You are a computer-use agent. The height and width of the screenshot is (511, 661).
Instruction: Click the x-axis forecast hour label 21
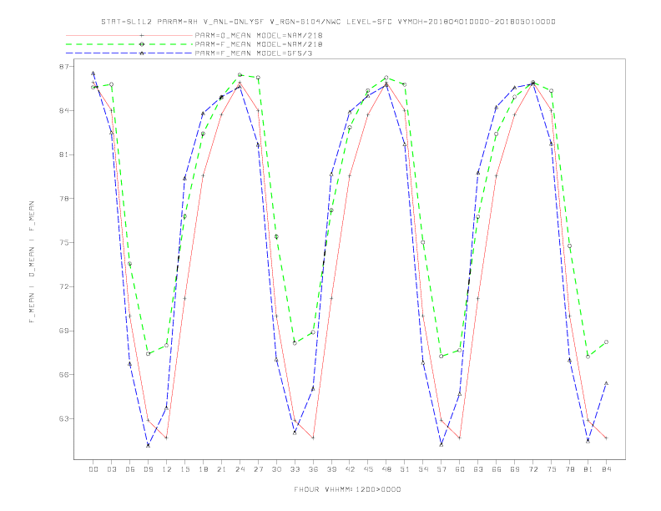(x=221, y=469)
